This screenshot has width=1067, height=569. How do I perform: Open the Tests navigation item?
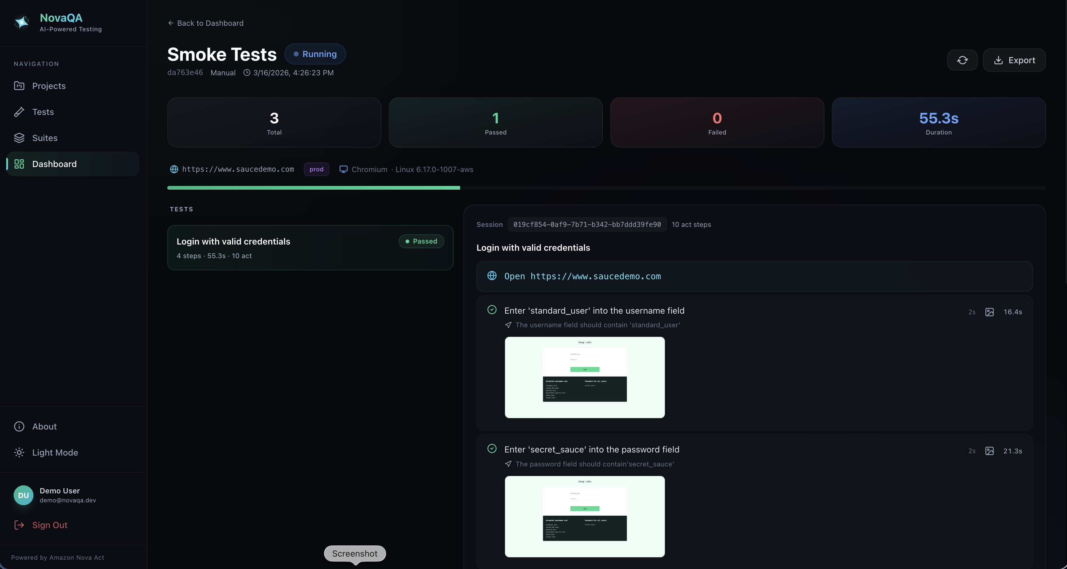point(43,112)
